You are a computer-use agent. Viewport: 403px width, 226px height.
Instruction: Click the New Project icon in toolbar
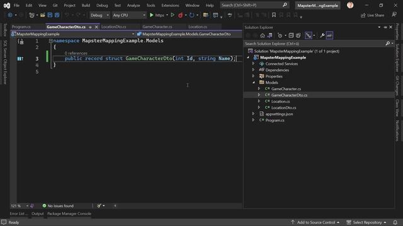click(x=31, y=15)
